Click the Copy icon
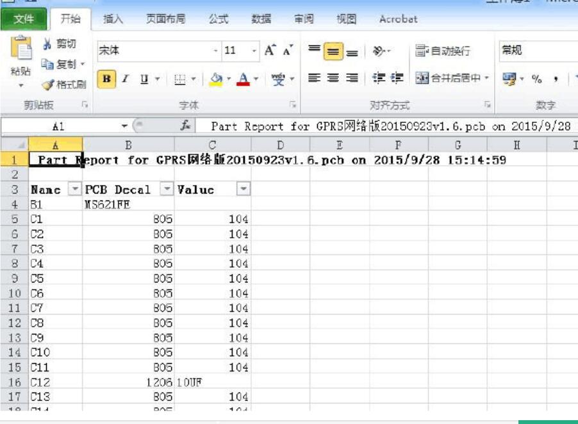 47,65
